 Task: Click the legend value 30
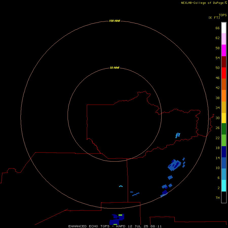pyautogui.click(x=218, y=118)
